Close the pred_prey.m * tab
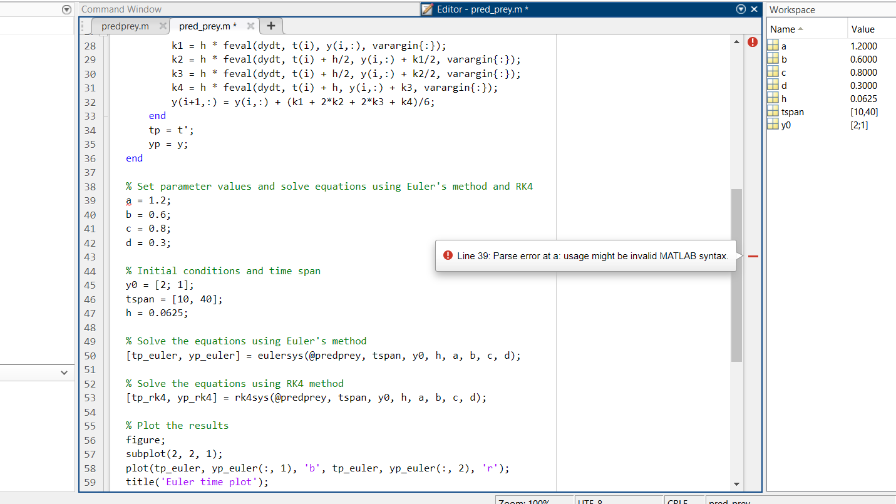 click(250, 26)
